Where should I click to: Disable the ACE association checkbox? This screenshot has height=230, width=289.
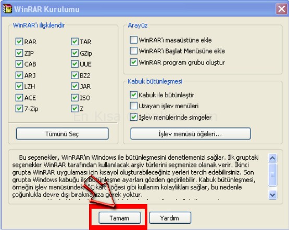tap(19, 98)
